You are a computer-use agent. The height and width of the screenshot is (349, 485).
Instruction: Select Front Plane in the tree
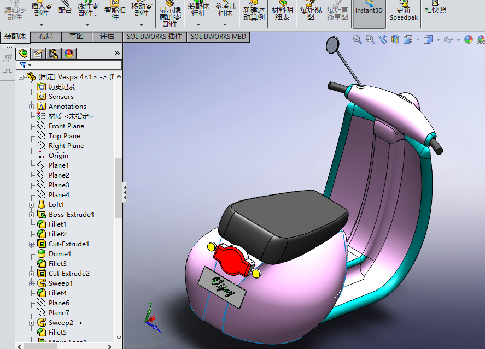61,126
